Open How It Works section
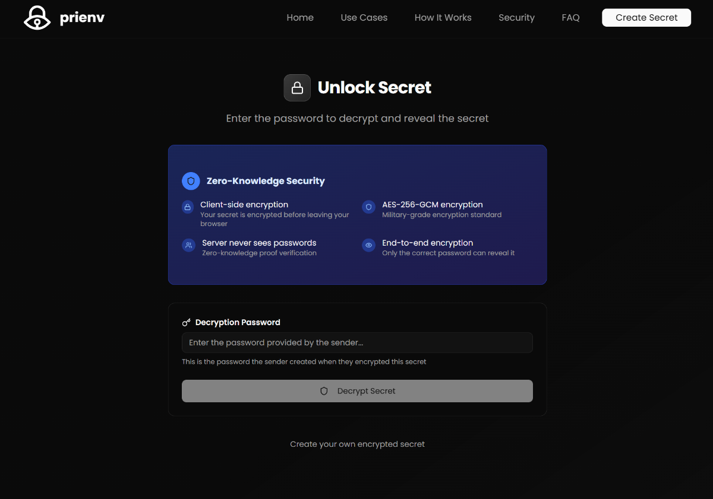Viewport: 713px width, 499px height. pyautogui.click(x=443, y=18)
